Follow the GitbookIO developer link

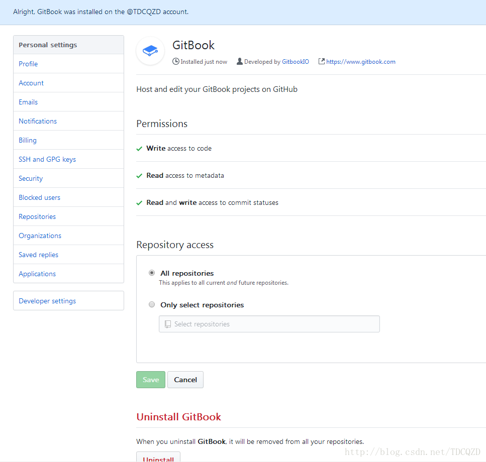pos(296,62)
